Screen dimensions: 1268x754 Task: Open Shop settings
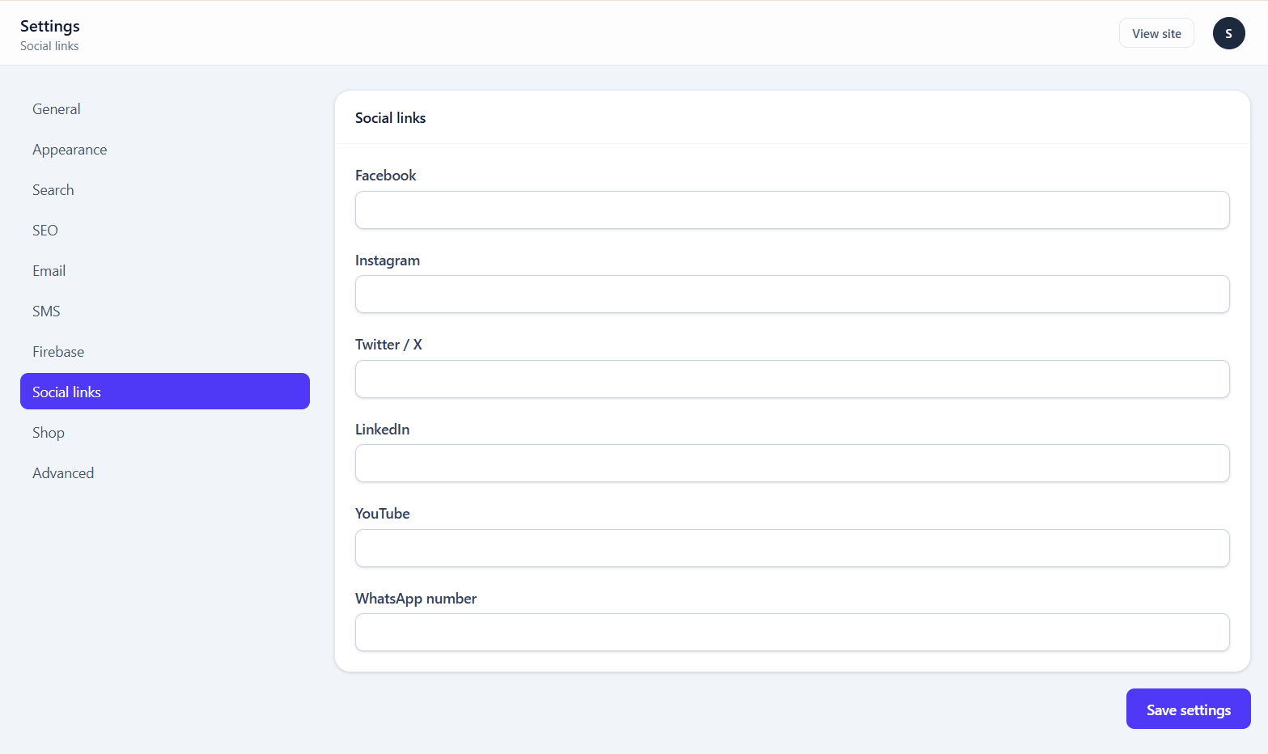click(165, 432)
